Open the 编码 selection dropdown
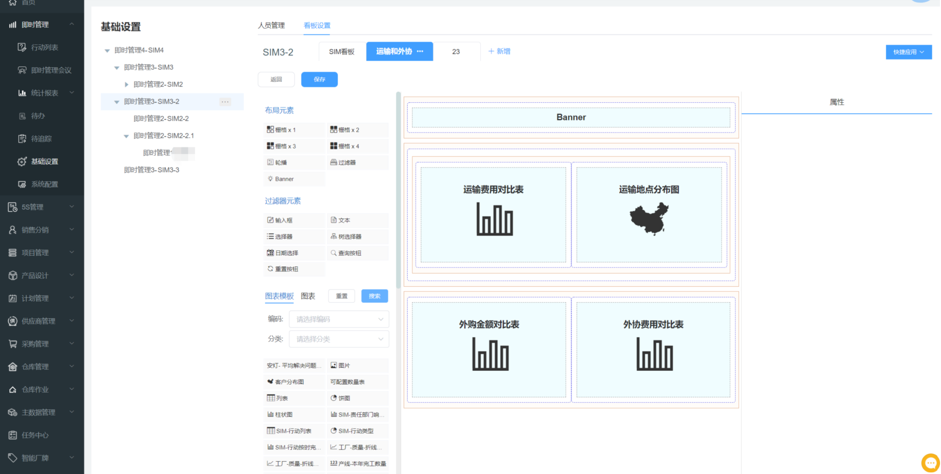 [x=339, y=319]
